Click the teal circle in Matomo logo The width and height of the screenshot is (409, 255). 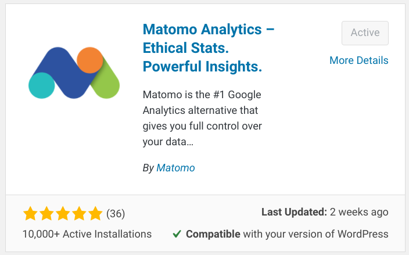point(41,85)
